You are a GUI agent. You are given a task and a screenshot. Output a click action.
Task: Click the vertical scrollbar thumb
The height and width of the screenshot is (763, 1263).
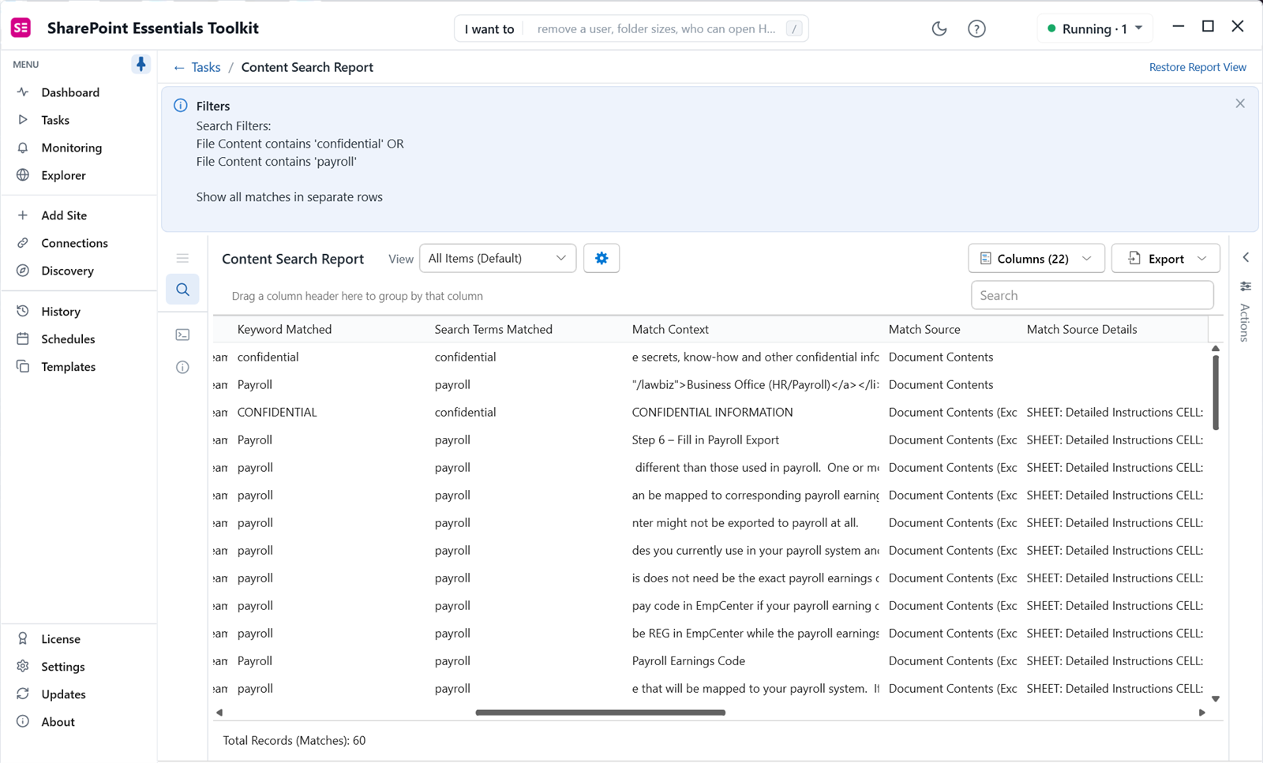click(1216, 392)
